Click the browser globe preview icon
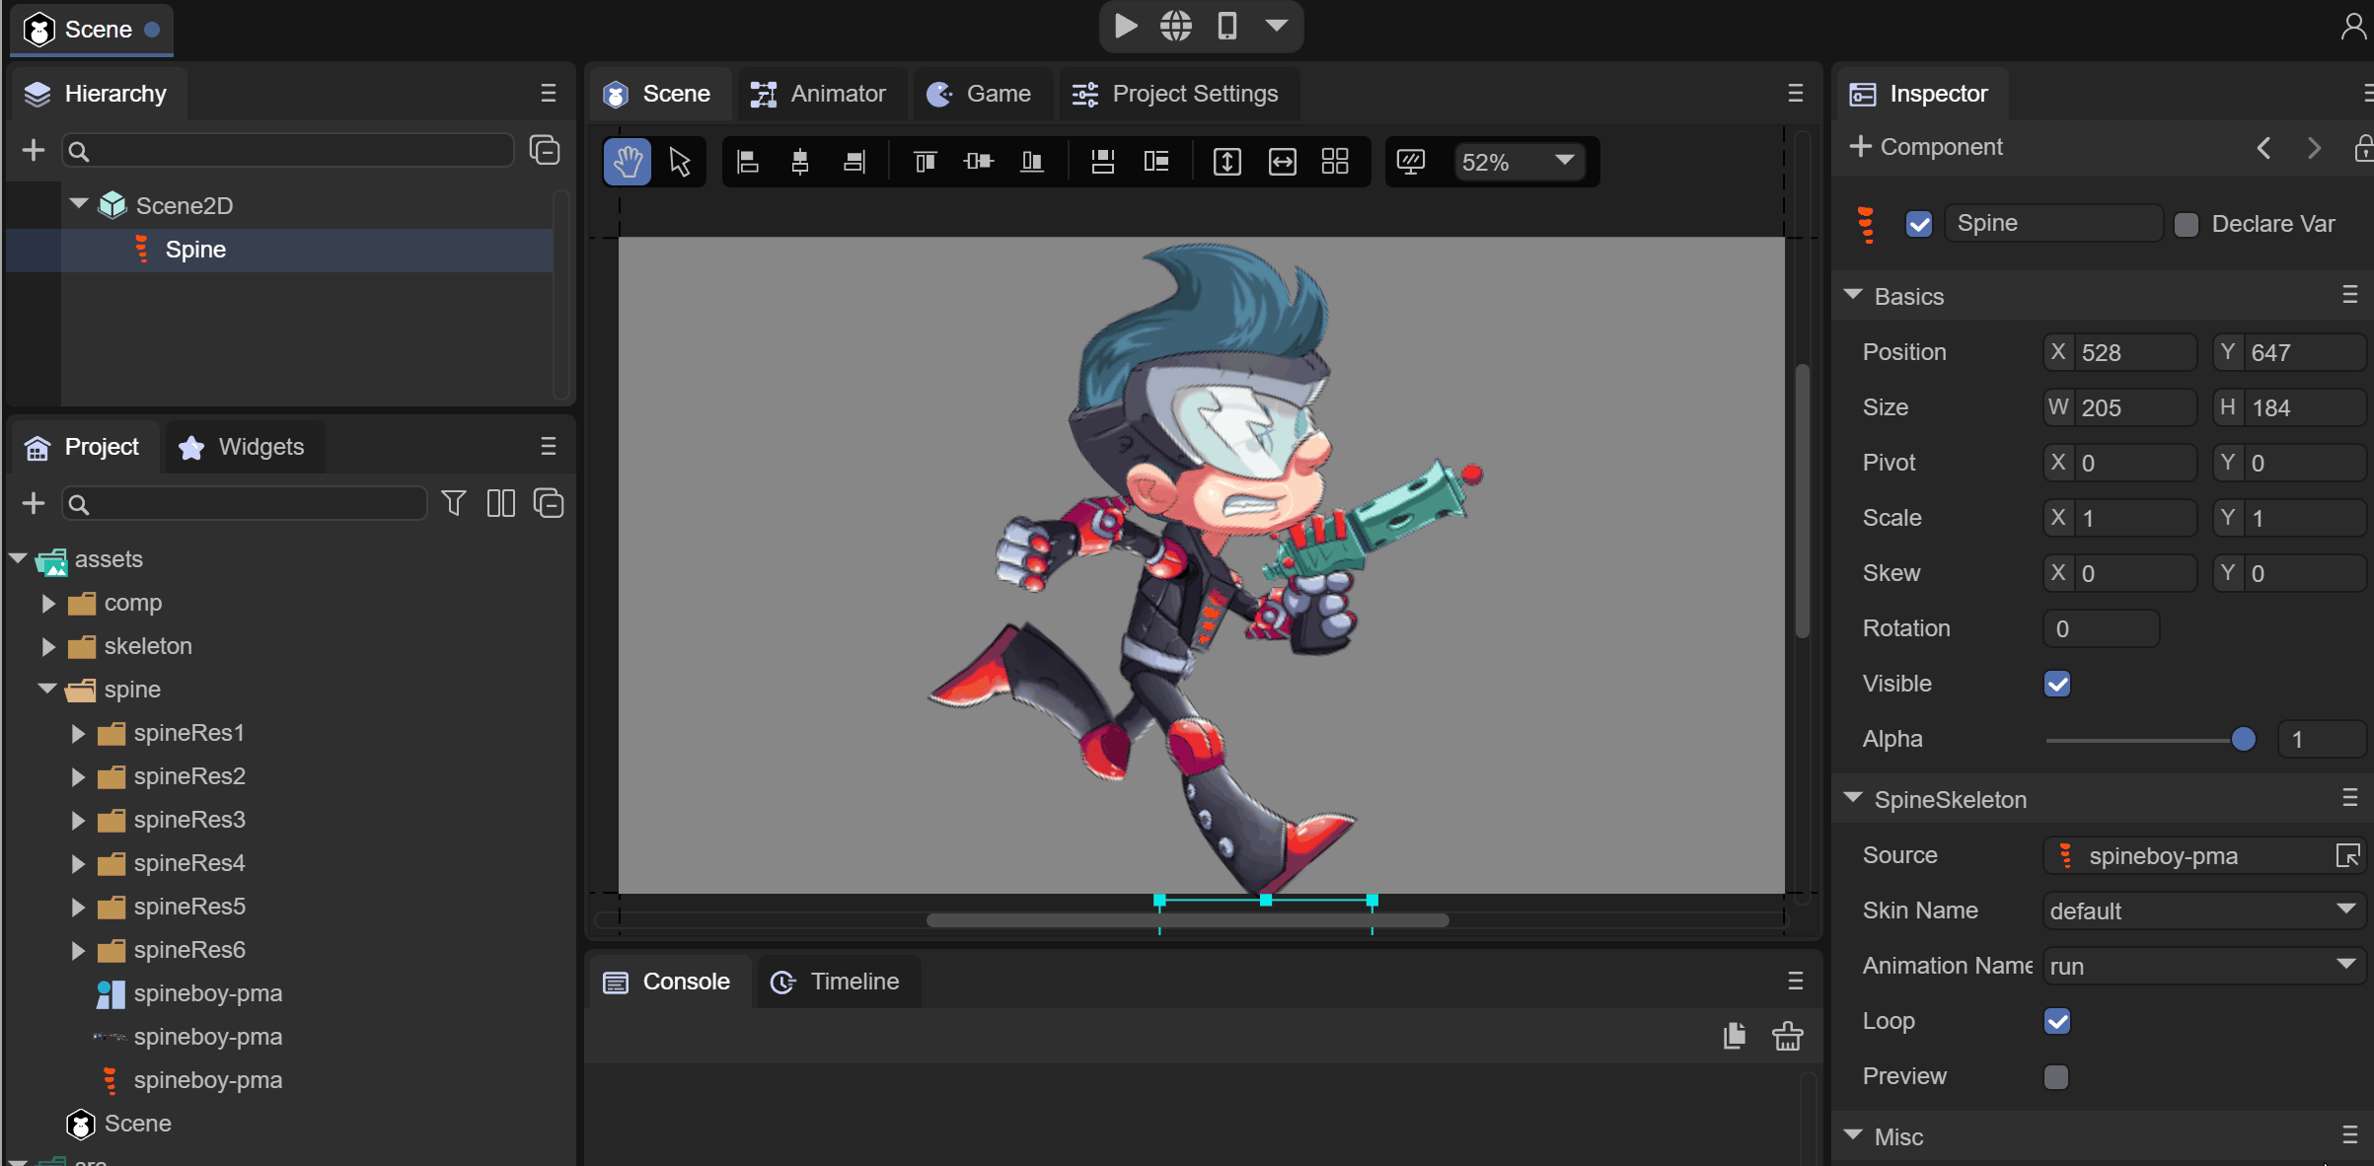Screen dimensions: 2374x1166 tap(1176, 26)
